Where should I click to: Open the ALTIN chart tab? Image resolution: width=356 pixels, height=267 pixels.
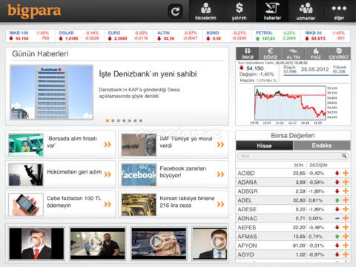click(x=293, y=53)
